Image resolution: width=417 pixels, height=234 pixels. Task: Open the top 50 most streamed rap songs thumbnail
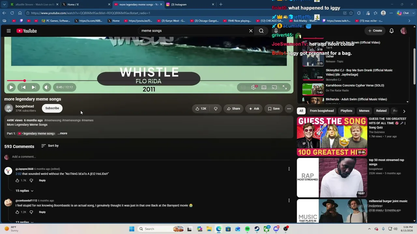[332, 178]
